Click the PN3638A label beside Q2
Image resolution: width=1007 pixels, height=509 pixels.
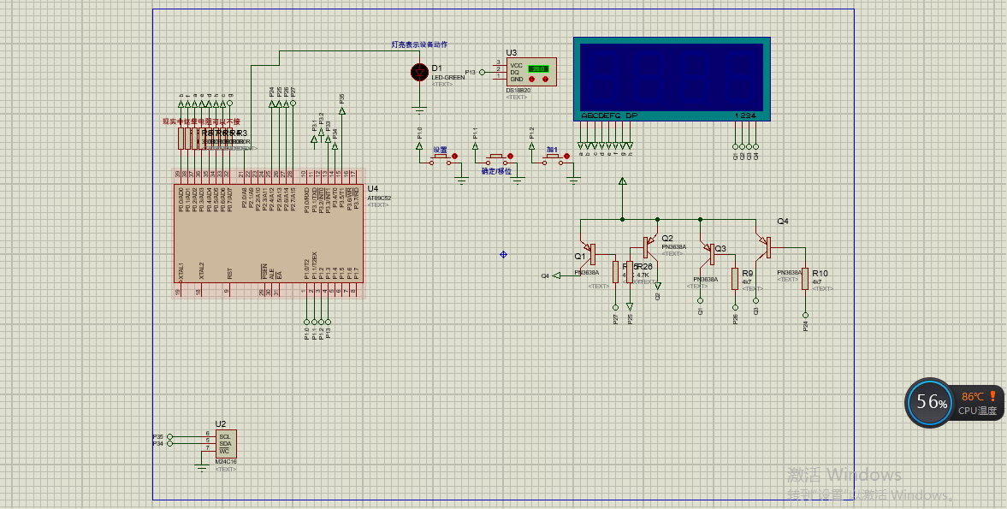(x=673, y=246)
